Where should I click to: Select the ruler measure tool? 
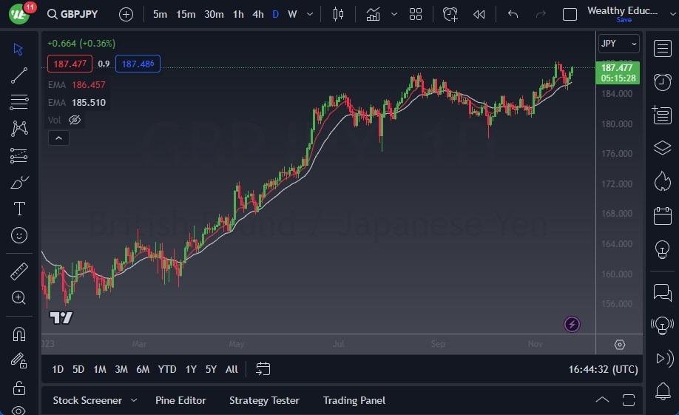[19, 271]
